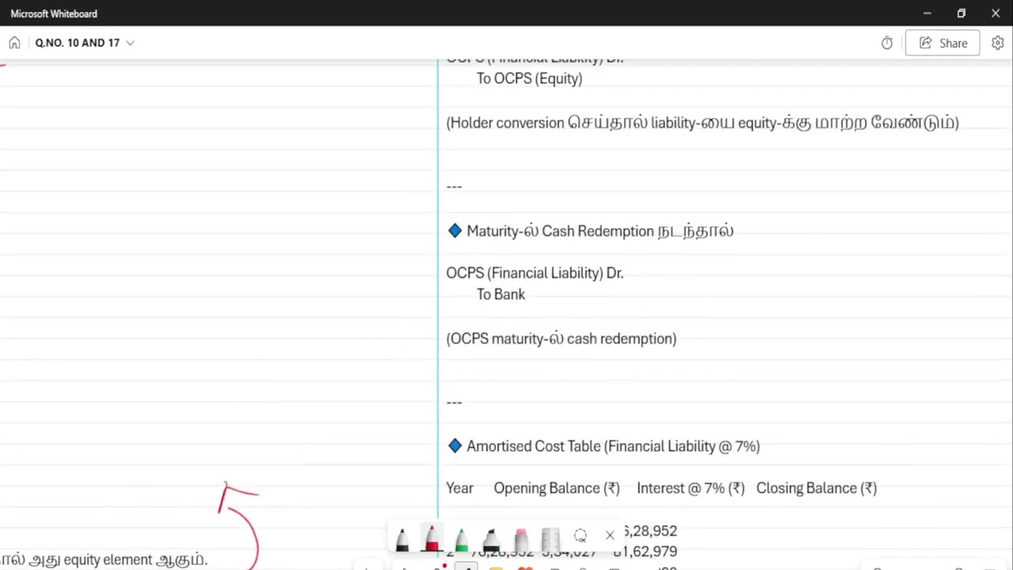The height and width of the screenshot is (570, 1013).
Task: Expand the Q.NO. 10 AND 17 board menu
Action: click(131, 43)
